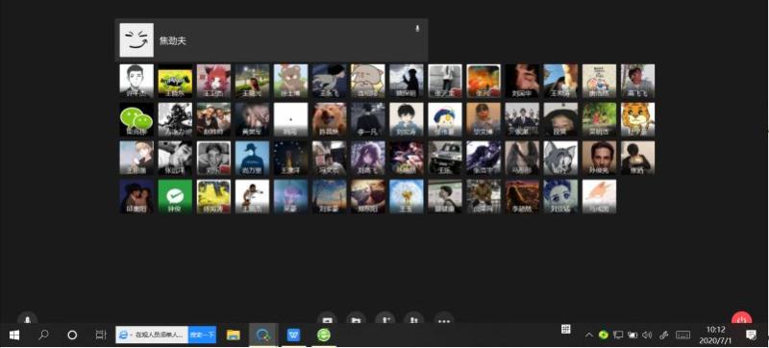Expand hidden system tray icons chevron
Viewport: 769px width, 348px height.
pyautogui.click(x=589, y=336)
